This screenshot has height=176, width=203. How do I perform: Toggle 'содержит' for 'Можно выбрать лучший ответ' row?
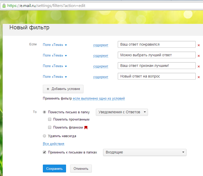pyautogui.click(x=101, y=56)
